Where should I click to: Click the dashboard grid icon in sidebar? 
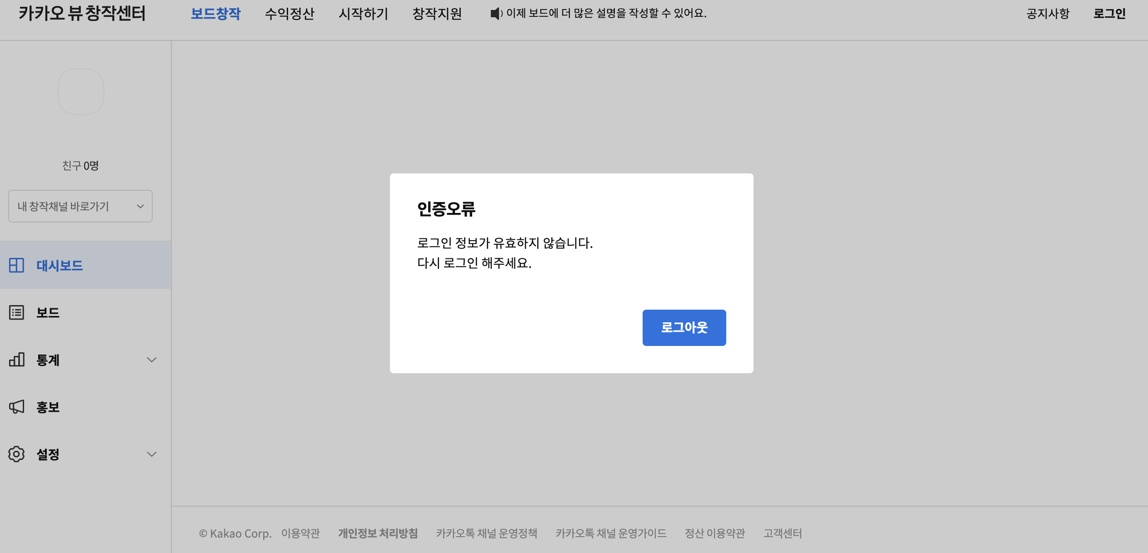(x=16, y=265)
